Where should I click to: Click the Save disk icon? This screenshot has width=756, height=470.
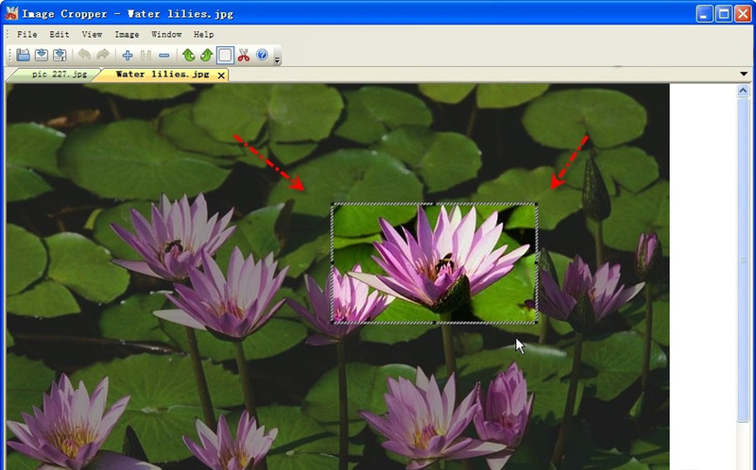pyautogui.click(x=23, y=55)
